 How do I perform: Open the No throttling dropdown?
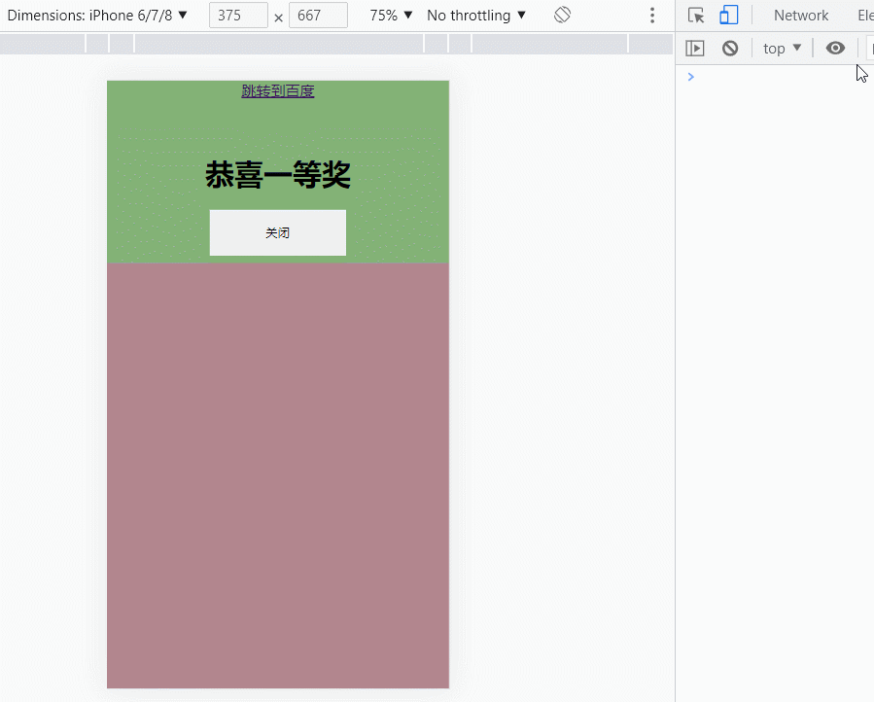pyautogui.click(x=476, y=15)
